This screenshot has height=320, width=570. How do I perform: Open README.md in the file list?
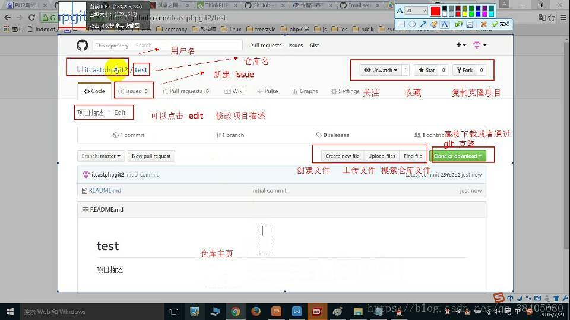105,190
